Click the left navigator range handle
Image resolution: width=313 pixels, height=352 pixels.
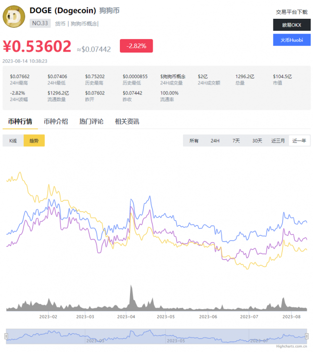6,336
